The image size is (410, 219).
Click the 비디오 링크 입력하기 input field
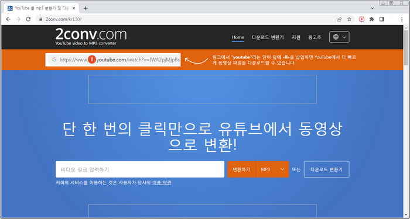pos(140,169)
